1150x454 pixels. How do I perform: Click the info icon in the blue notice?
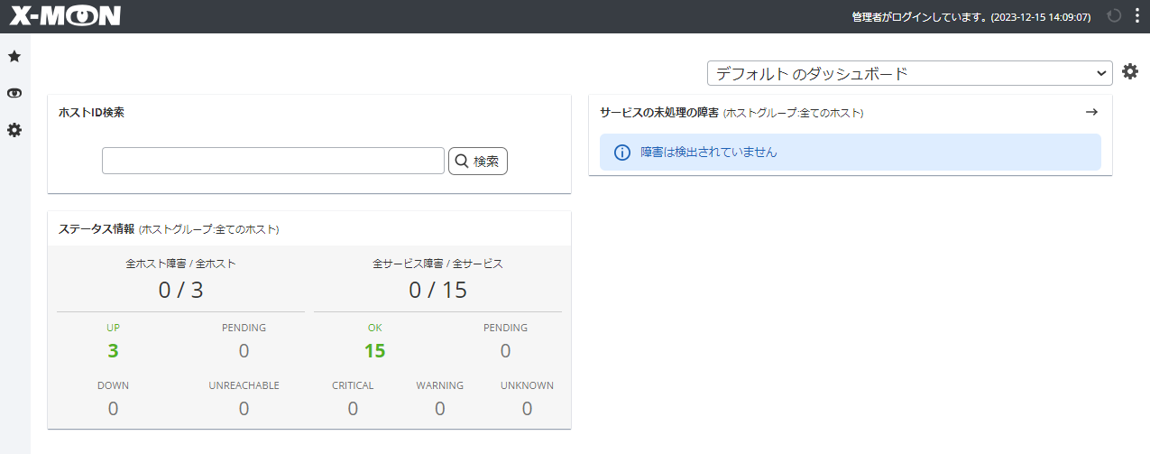(x=621, y=153)
